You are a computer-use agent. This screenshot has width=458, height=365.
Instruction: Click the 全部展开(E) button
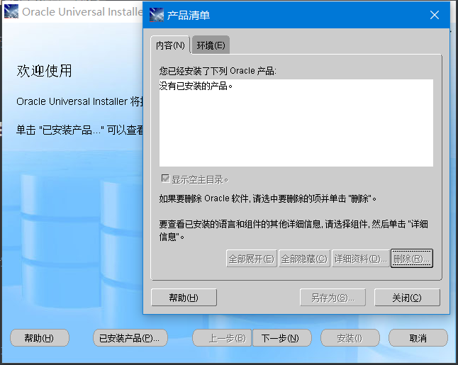click(252, 259)
